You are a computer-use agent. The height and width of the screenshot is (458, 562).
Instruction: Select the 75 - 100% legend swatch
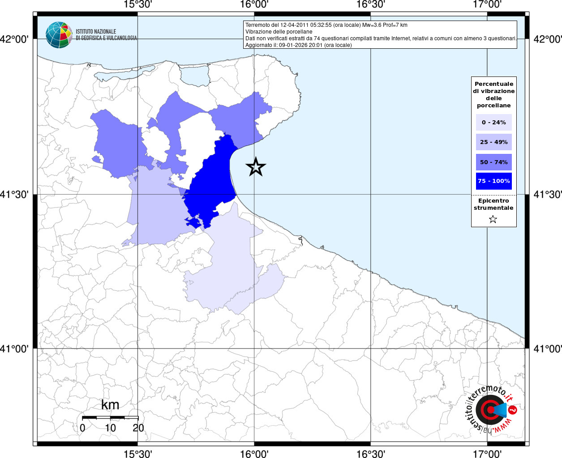493,181
